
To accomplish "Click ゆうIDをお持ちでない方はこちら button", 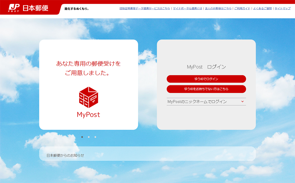I will click(x=206, y=89).
